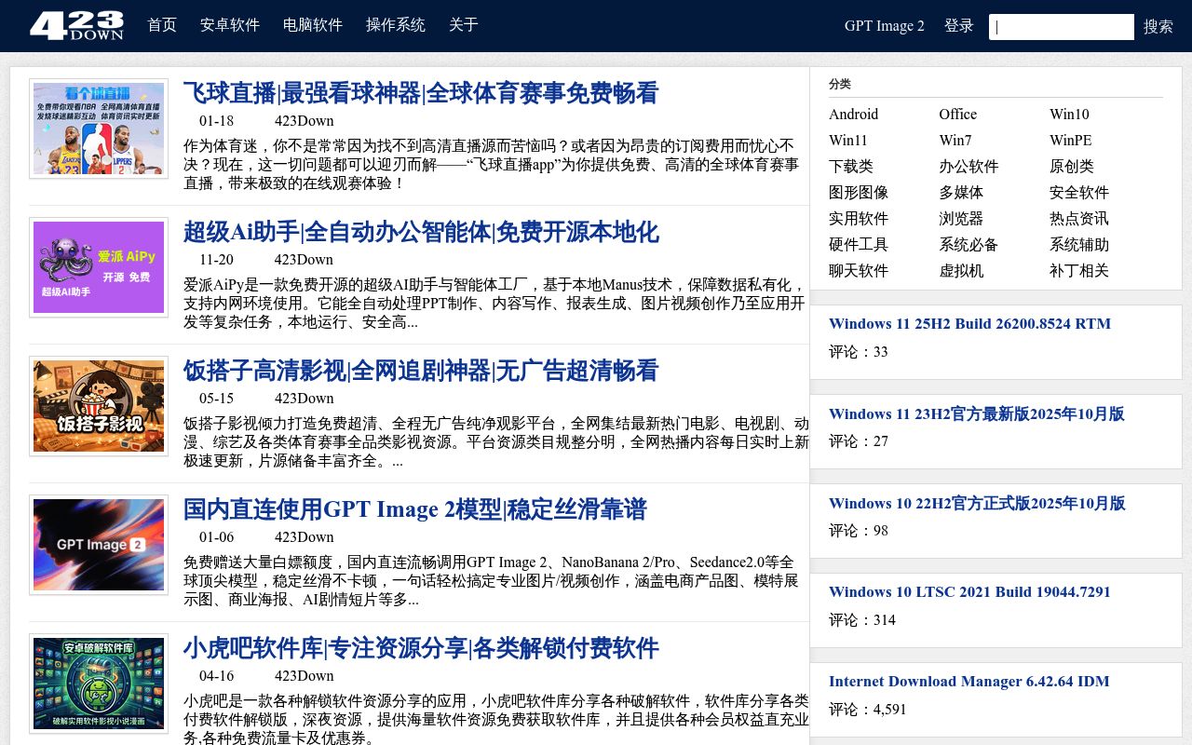This screenshot has width=1192, height=745.
Task: Select the 系统辅助 category
Action: click(1079, 245)
